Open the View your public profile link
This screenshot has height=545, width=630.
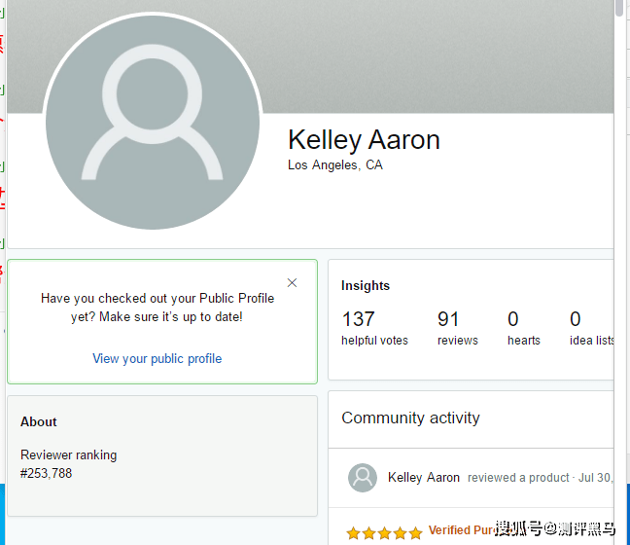157,359
